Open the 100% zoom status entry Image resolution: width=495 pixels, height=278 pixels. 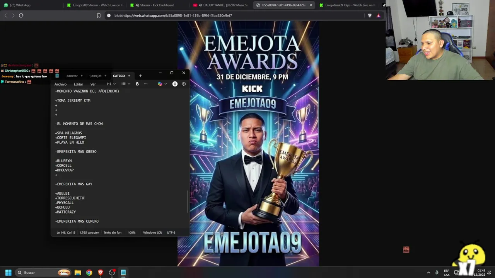point(132,232)
